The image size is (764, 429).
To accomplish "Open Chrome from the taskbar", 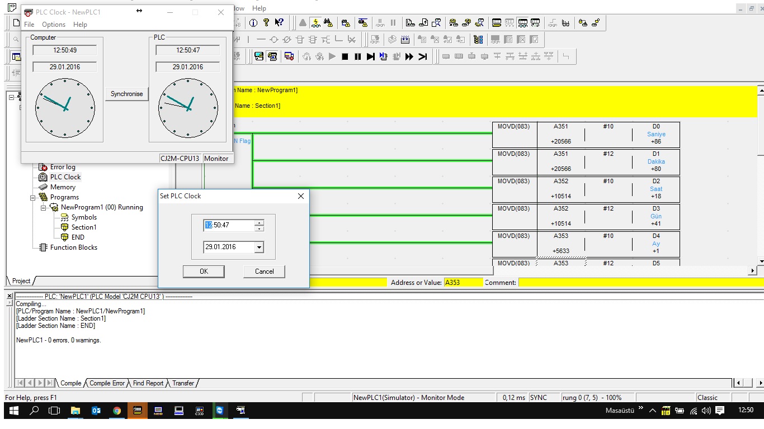I will point(117,411).
